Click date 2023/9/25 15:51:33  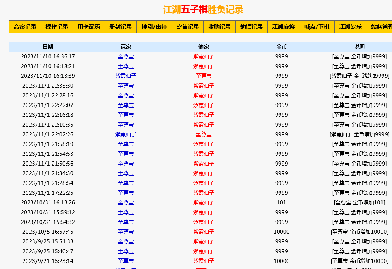click(48, 241)
